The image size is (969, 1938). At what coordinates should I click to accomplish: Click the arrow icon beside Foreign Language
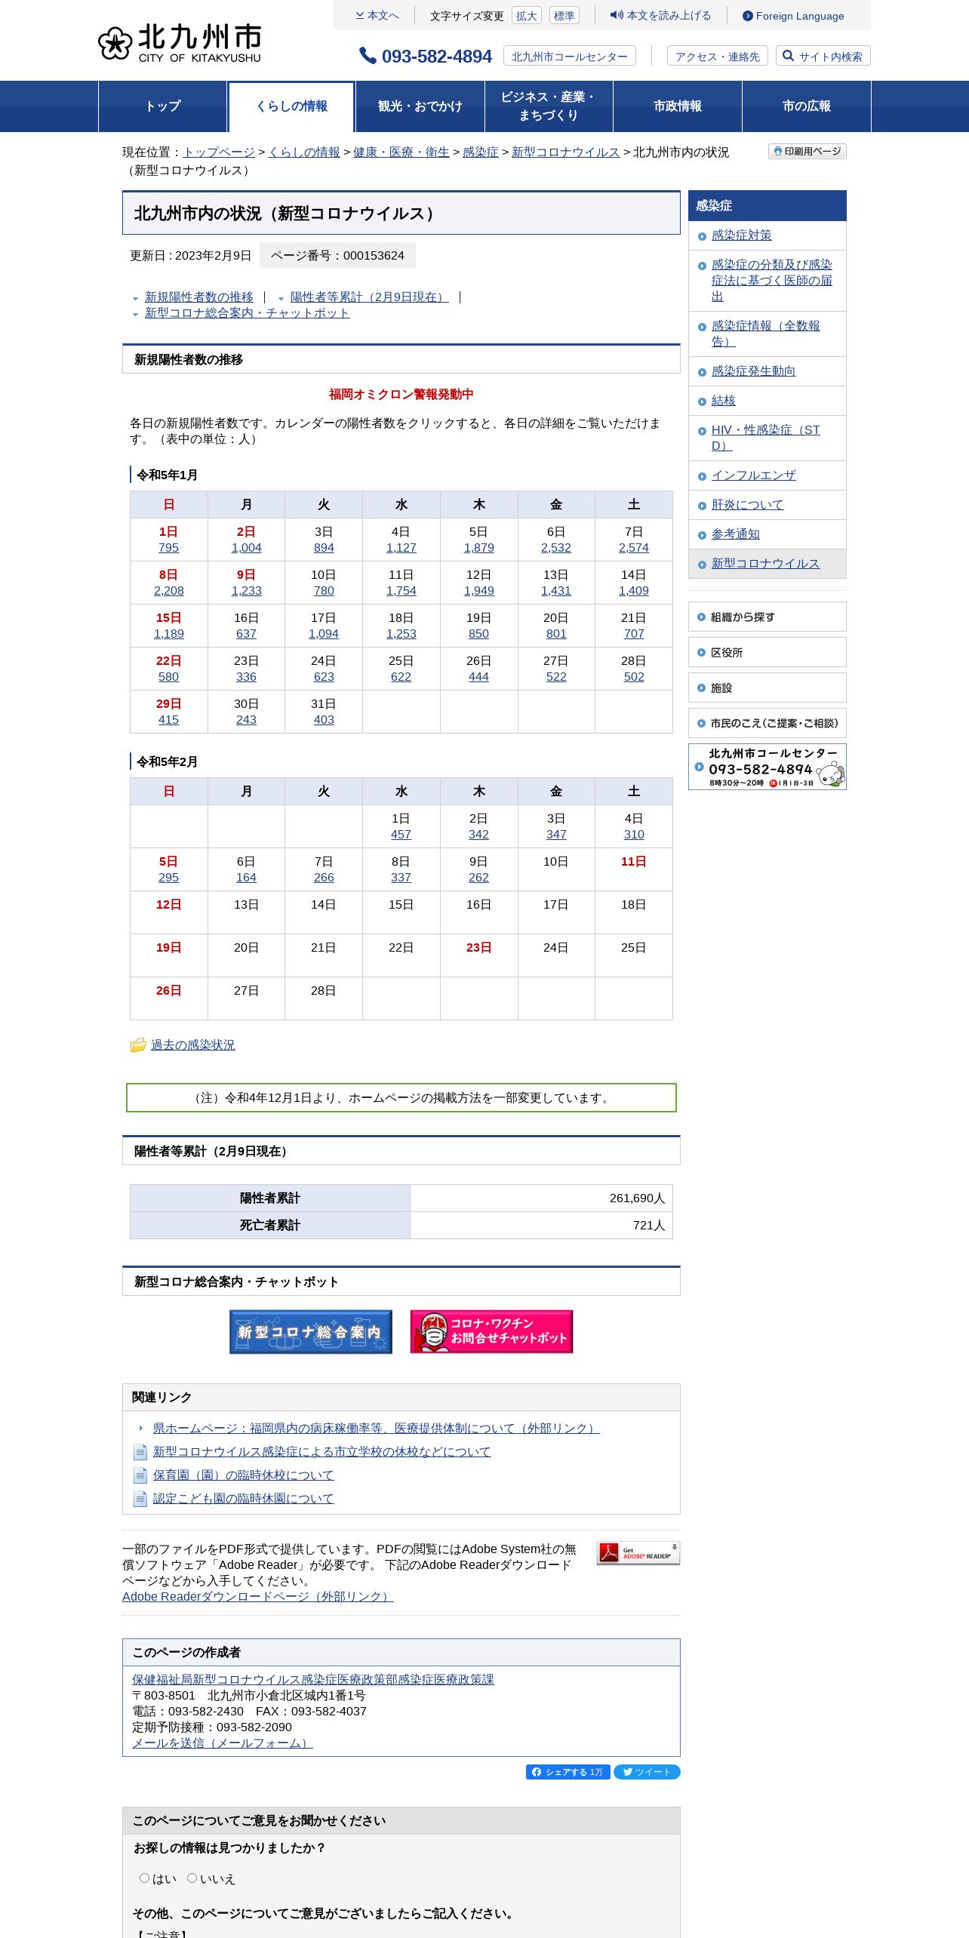[x=748, y=16]
